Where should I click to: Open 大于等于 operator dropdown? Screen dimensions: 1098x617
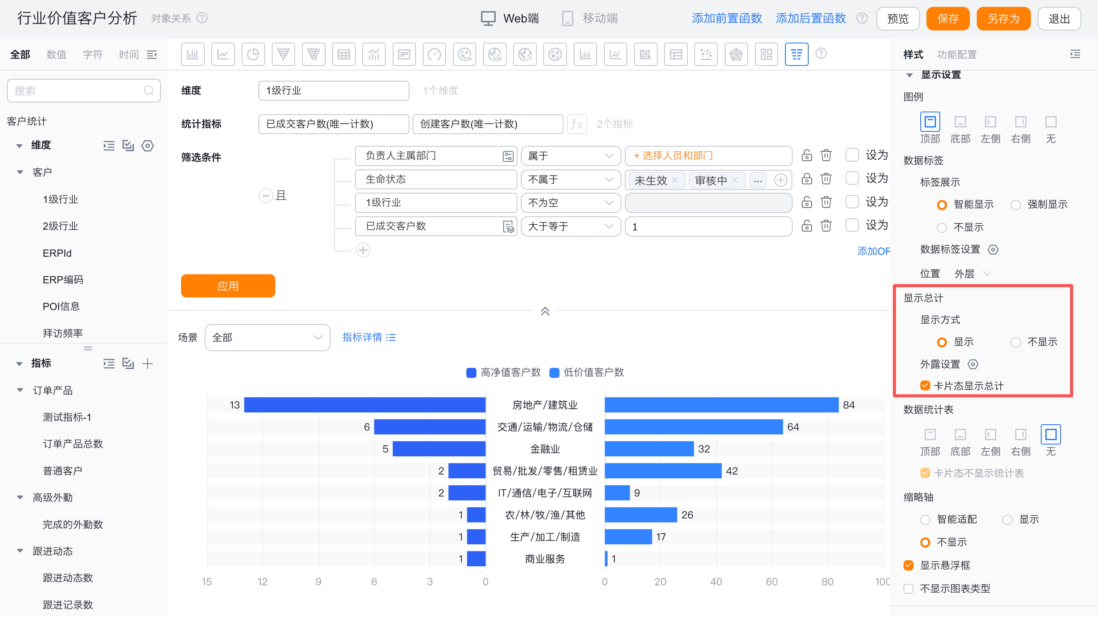(x=570, y=226)
